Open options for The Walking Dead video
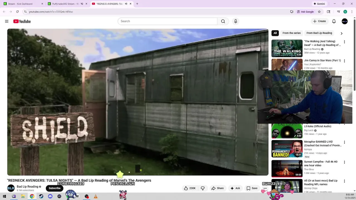356x200 pixels. (344, 42)
